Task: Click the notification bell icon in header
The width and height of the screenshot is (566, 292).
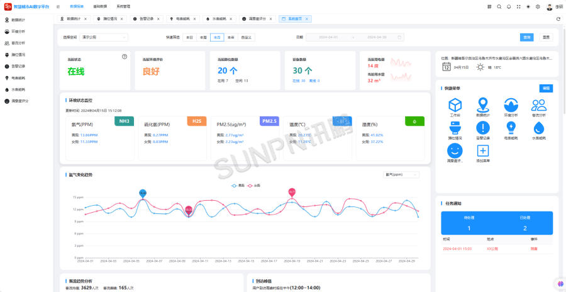Action: pyautogui.click(x=509, y=6)
